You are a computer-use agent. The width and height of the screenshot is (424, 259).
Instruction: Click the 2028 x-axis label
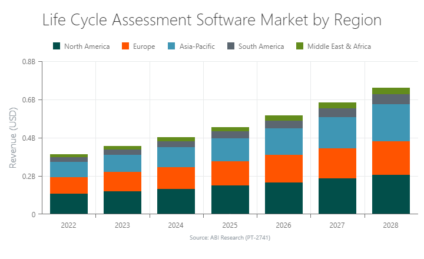(x=391, y=225)
